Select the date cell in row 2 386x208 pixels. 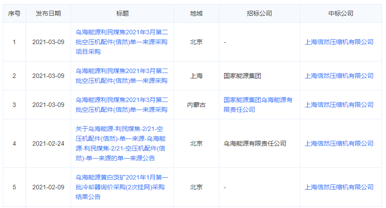click(48, 76)
